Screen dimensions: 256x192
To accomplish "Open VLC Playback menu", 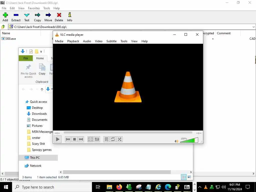I will [73, 41].
